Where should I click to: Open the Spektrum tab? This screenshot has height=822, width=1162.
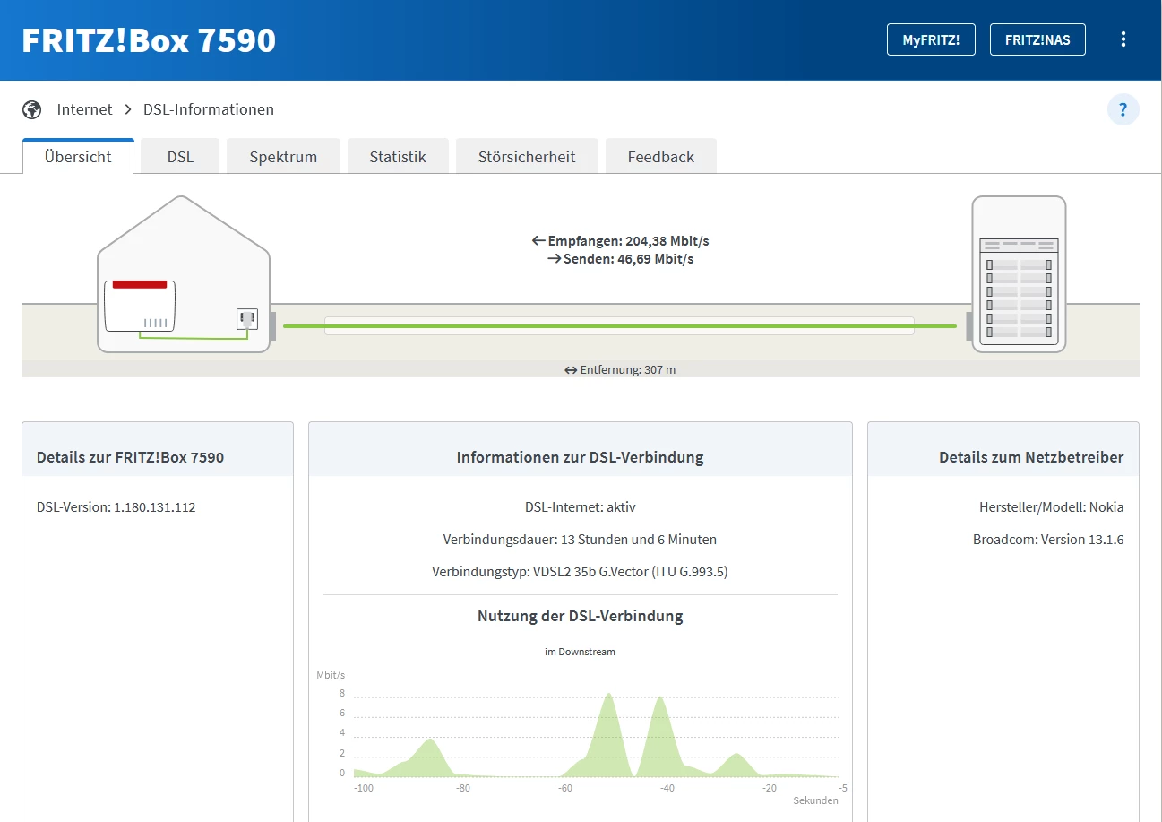tap(283, 157)
